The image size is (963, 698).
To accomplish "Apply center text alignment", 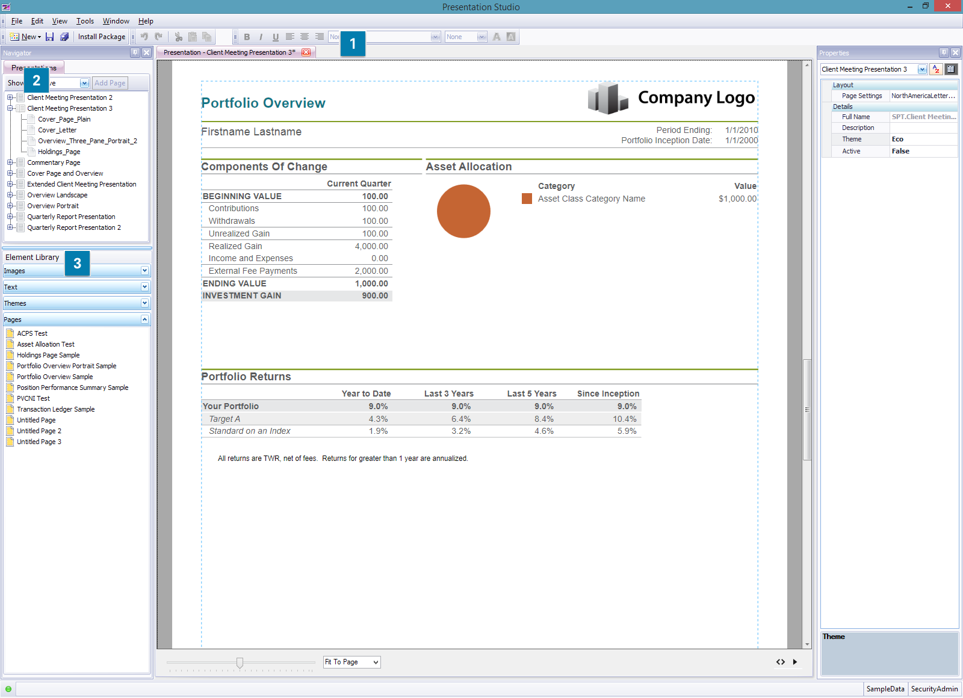I will (305, 37).
